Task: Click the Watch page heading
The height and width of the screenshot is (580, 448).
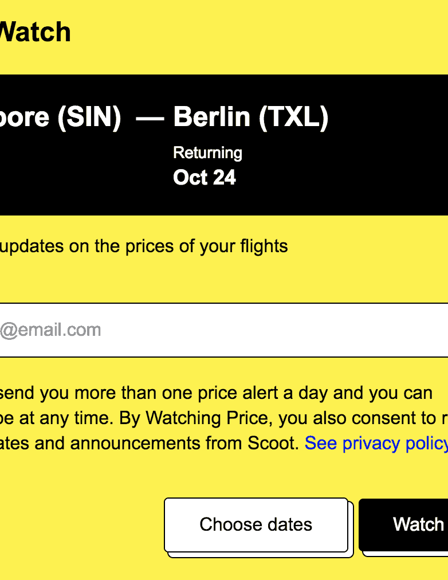Action: click(x=34, y=32)
